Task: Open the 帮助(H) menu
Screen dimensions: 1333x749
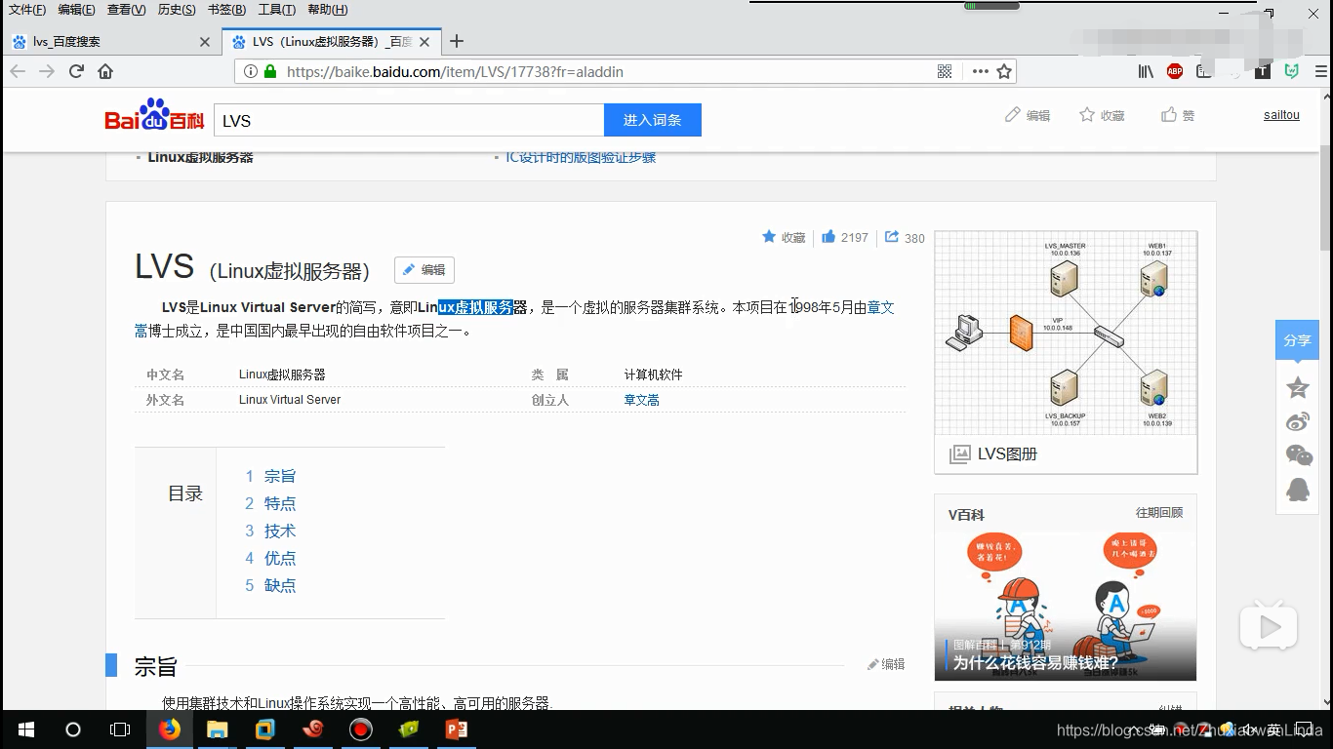Action: click(327, 10)
